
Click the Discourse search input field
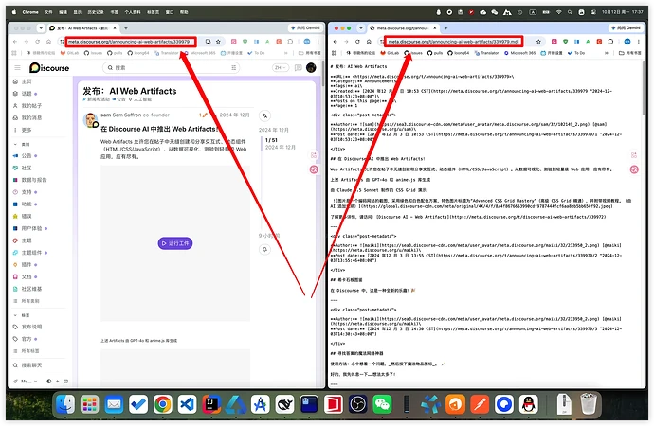pyautogui.click(x=171, y=67)
